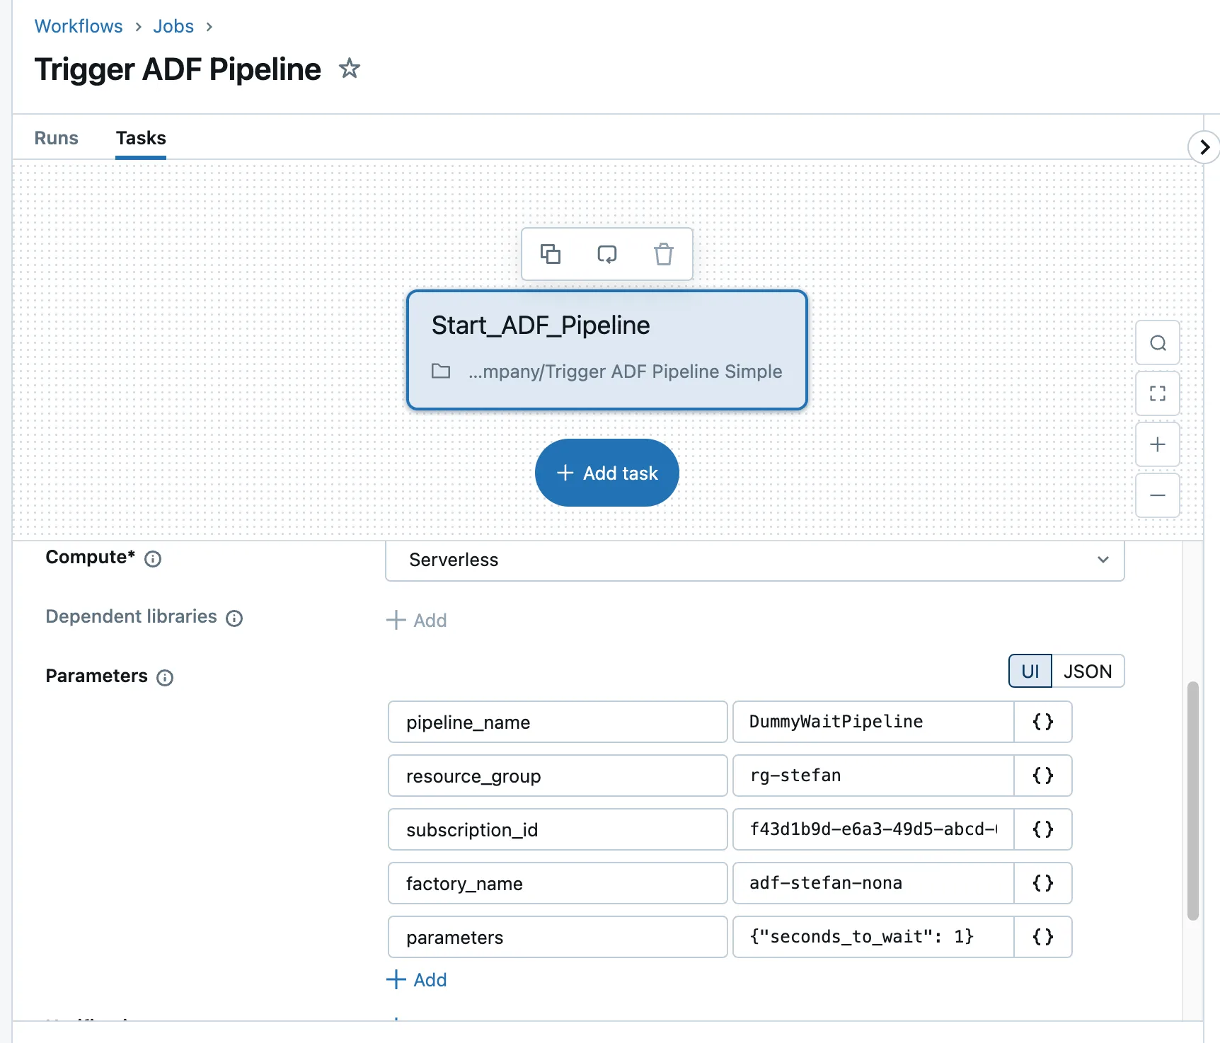Click the clone task icon above the task
This screenshot has width=1220, height=1043.
(x=550, y=254)
